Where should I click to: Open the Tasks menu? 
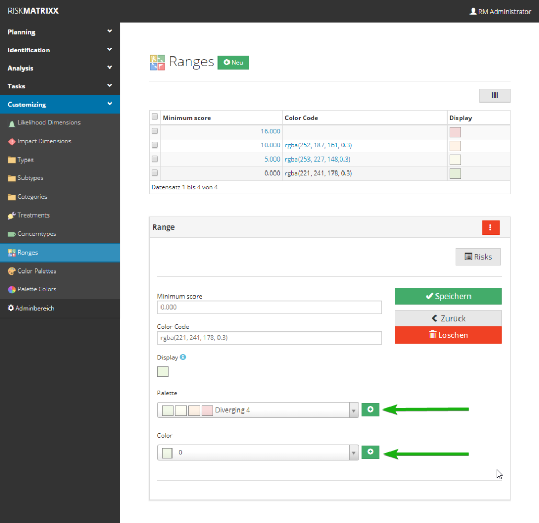60,86
